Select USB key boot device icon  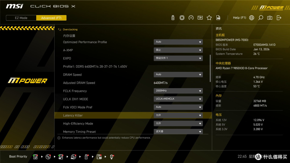click(x=86, y=157)
